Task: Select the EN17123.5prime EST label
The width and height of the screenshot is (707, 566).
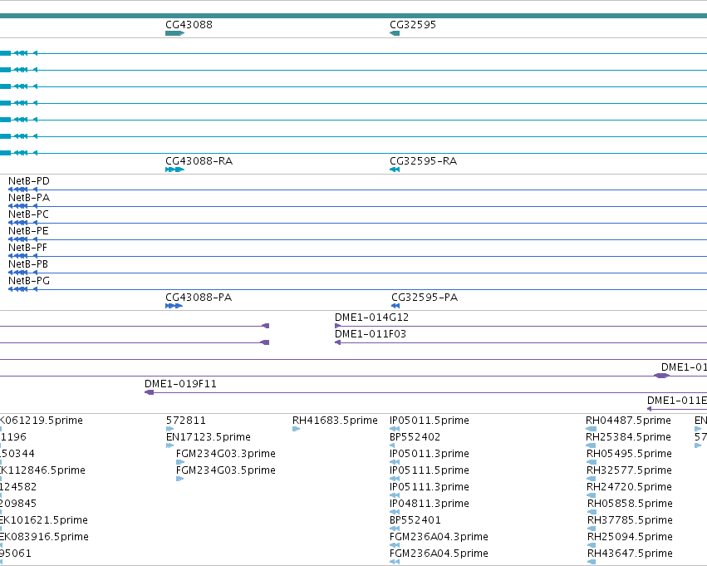Action: coord(209,437)
